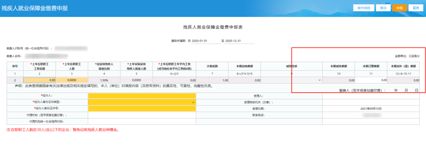This screenshot has height=146, width=426.
Task: Select the 上年在职职工人数 input cell
Action: pos(72,80)
